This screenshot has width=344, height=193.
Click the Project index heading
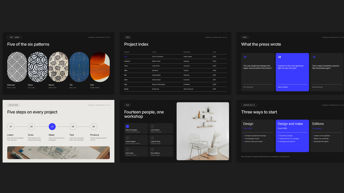(x=136, y=44)
